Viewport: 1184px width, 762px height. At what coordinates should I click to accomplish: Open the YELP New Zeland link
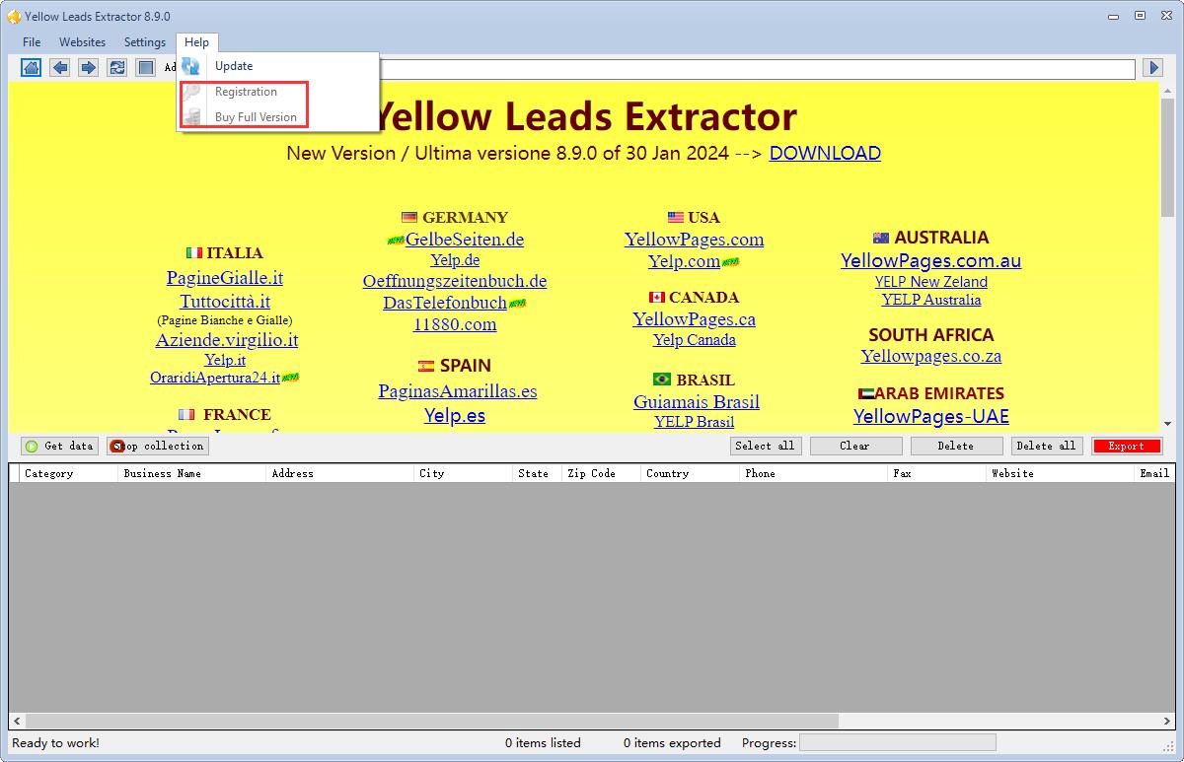931,282
